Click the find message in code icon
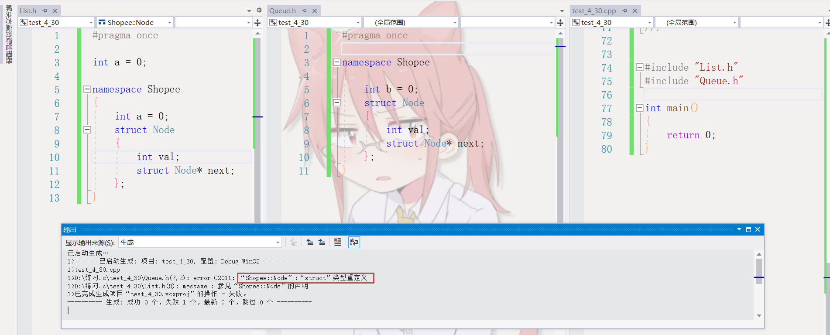The width and height of the screenshot is (830, 335). pyautogui.click(x=294, y=242)
